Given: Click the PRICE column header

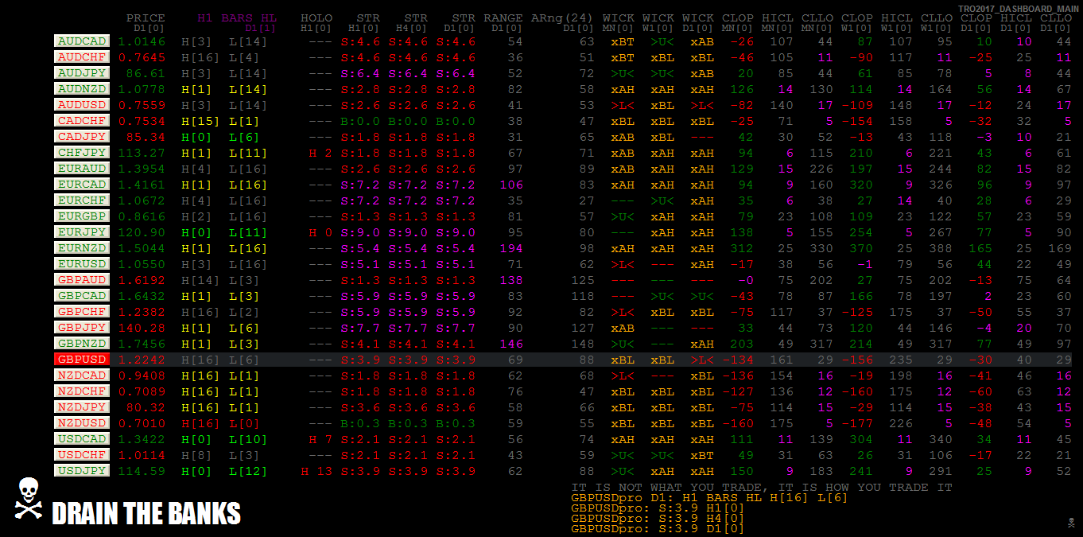Looking at the screenshot, I should (x=146, y=18).
